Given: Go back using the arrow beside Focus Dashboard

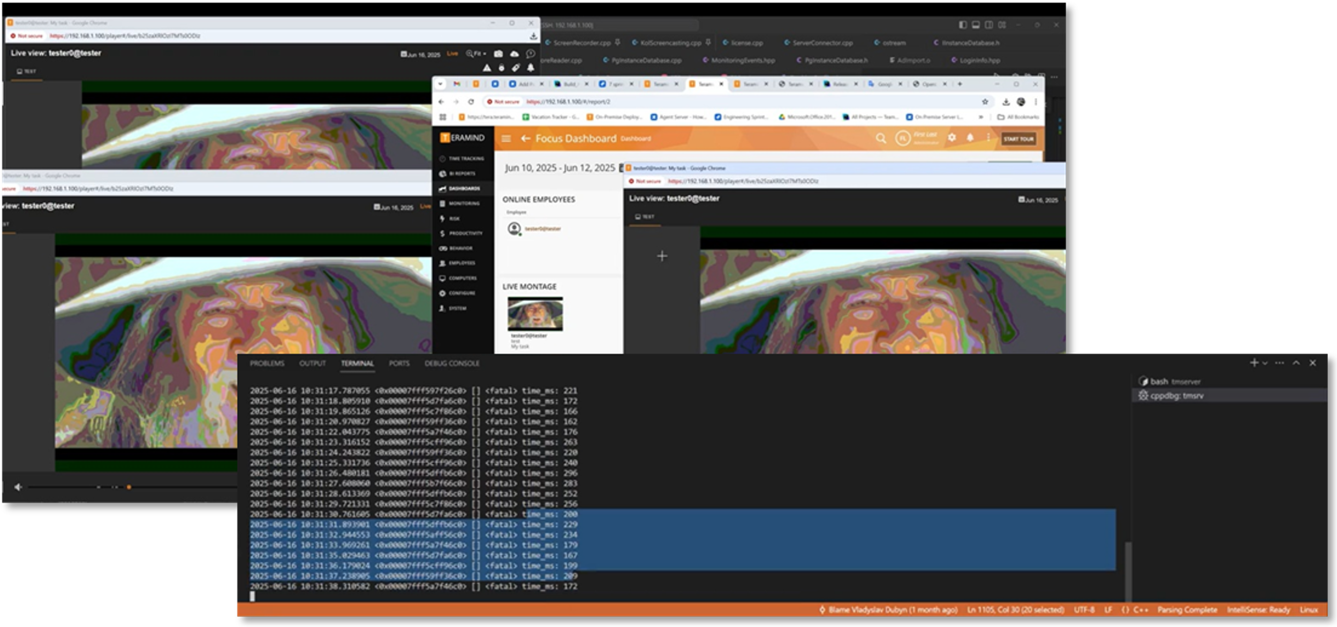Looking at the screenshot, I should tap(525, 139).
